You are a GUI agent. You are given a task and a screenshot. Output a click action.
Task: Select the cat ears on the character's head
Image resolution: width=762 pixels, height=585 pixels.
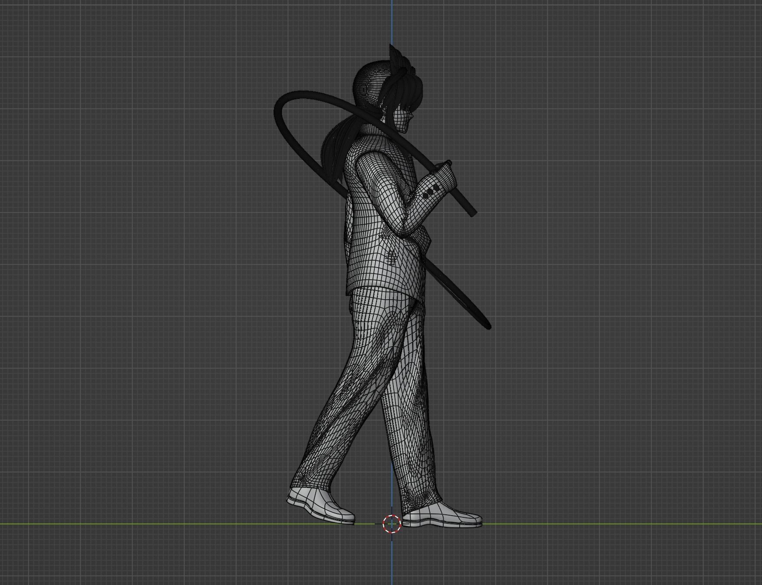[400, 59]
